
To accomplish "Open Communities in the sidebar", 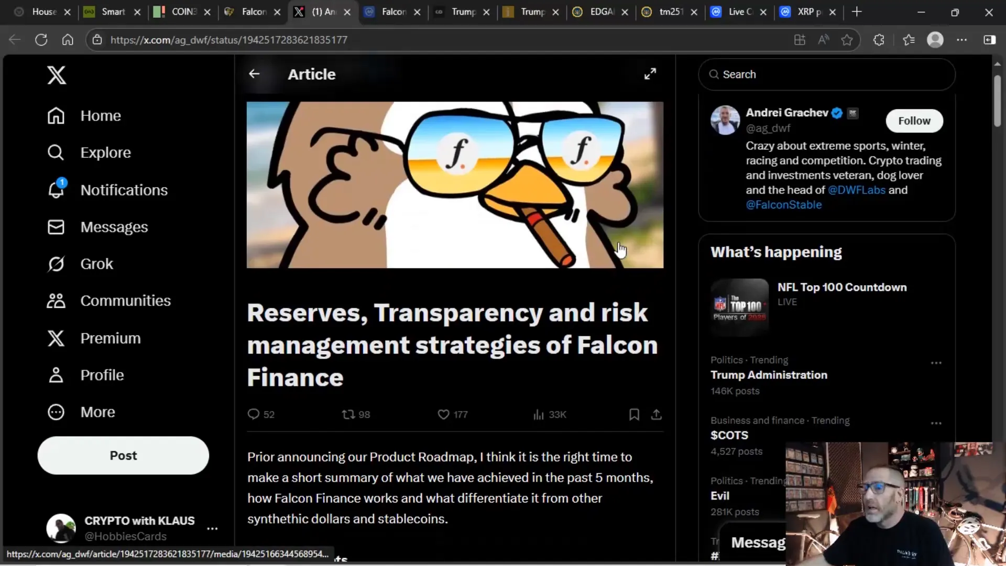I will (109, 301).
